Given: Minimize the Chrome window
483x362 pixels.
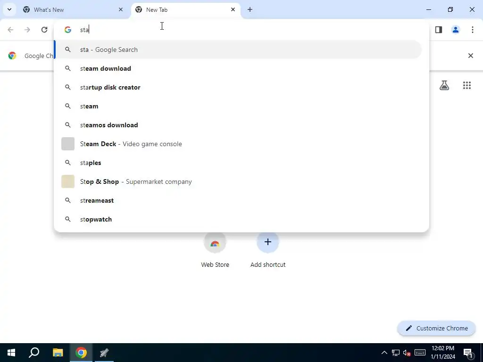Looking at the screenshot, I should 429,9.
